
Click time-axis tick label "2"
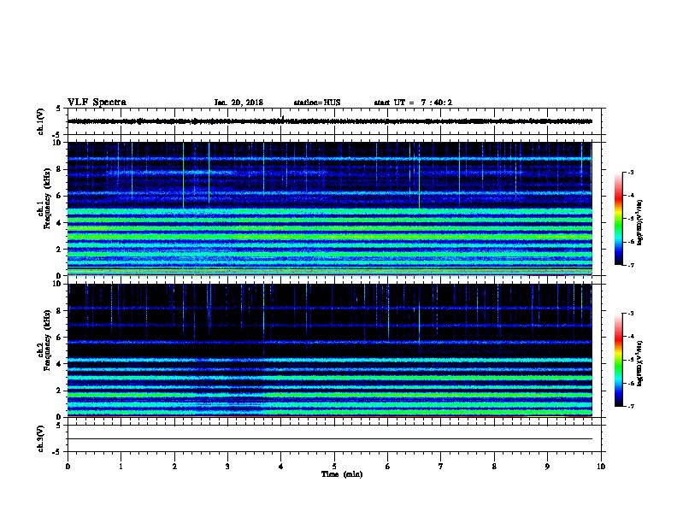click(174, 467)
